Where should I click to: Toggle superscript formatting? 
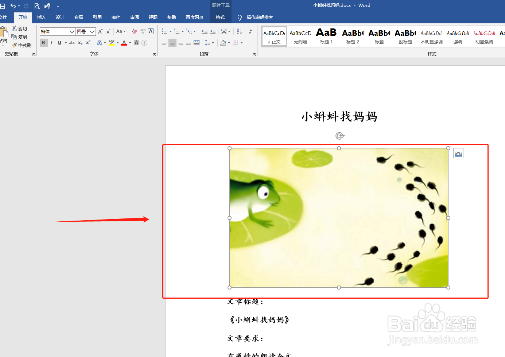pos(88,43)
